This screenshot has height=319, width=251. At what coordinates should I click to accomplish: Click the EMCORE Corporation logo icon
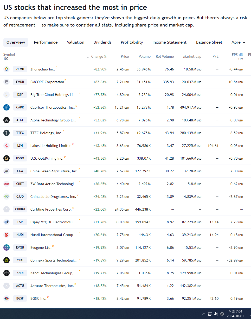[7, 82]
